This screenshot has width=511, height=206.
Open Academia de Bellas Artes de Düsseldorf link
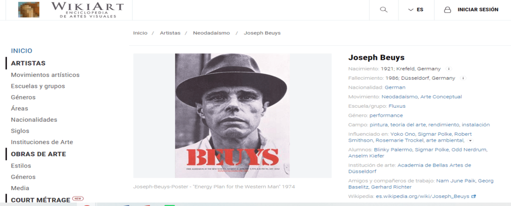pos(410,168)
